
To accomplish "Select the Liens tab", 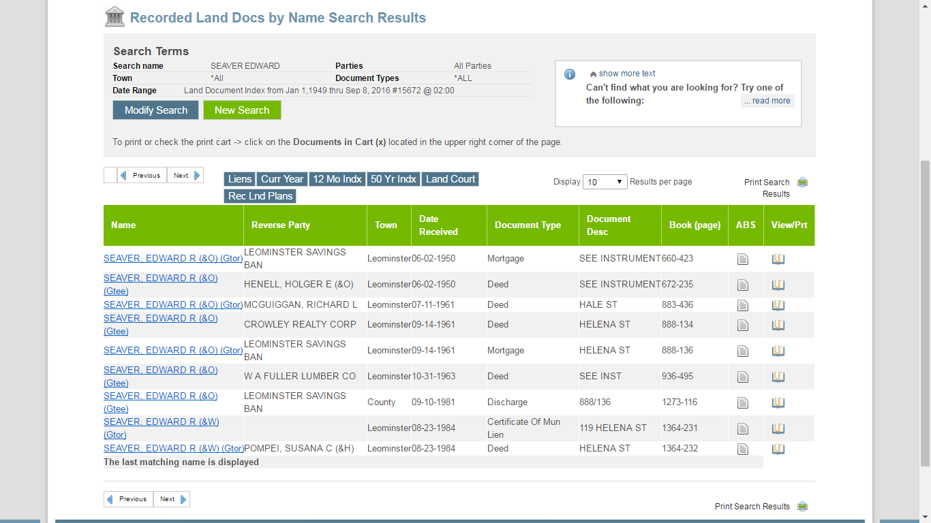I will click(239, 179).
